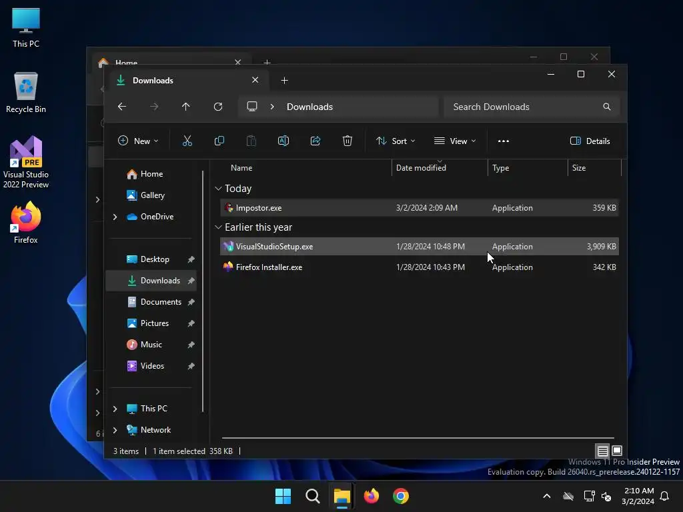This screenshot has width=683, height=512.
Task: Click File Explorer taskbar icon
Action: pyautogui.click(x=342, y=496)
